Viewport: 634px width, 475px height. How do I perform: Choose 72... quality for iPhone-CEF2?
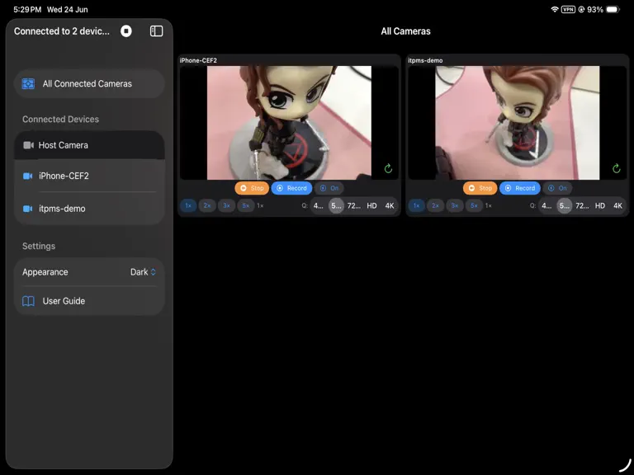coord(354,205)
